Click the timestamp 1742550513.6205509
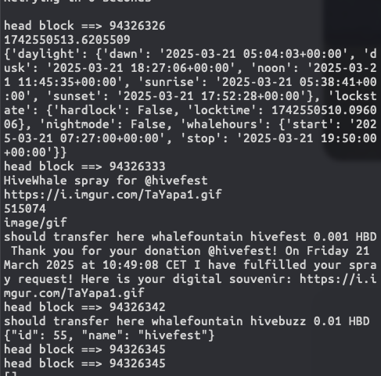 pos(67,40)
